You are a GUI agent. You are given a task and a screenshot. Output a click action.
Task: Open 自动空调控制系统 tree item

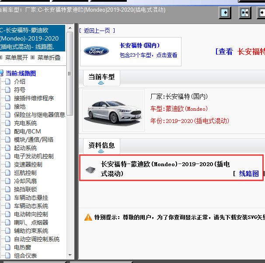(37, 239)
